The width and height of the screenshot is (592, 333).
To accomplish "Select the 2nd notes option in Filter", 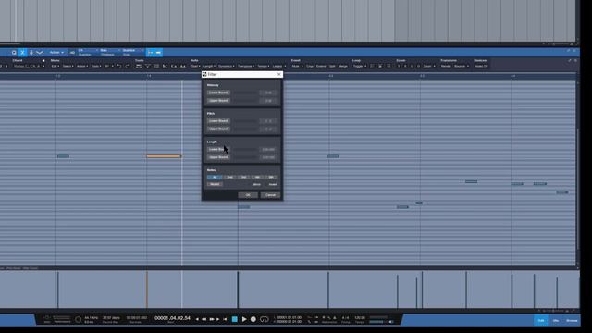I will coord(229,177).
